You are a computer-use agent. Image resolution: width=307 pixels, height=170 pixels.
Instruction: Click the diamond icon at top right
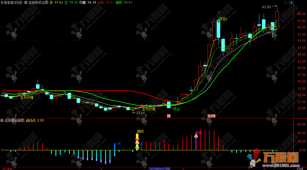pyautogui.click(x=286, y=2)
